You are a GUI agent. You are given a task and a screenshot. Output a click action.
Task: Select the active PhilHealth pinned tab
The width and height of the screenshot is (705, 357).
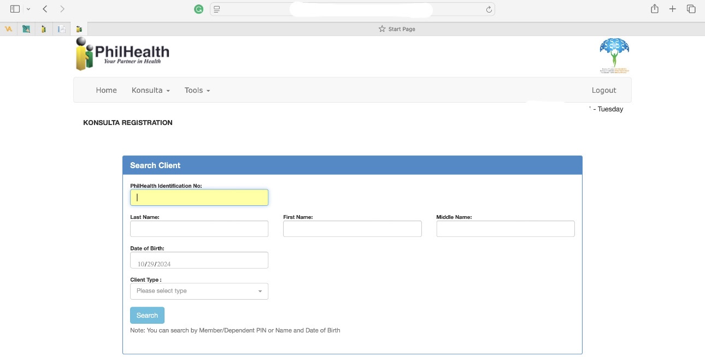tap(79, 29)
